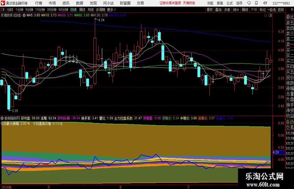Viewport: 294px width, 189px height.
Task: Click the MA20: 3.71 indicator label
Action: tap(65, 15)
